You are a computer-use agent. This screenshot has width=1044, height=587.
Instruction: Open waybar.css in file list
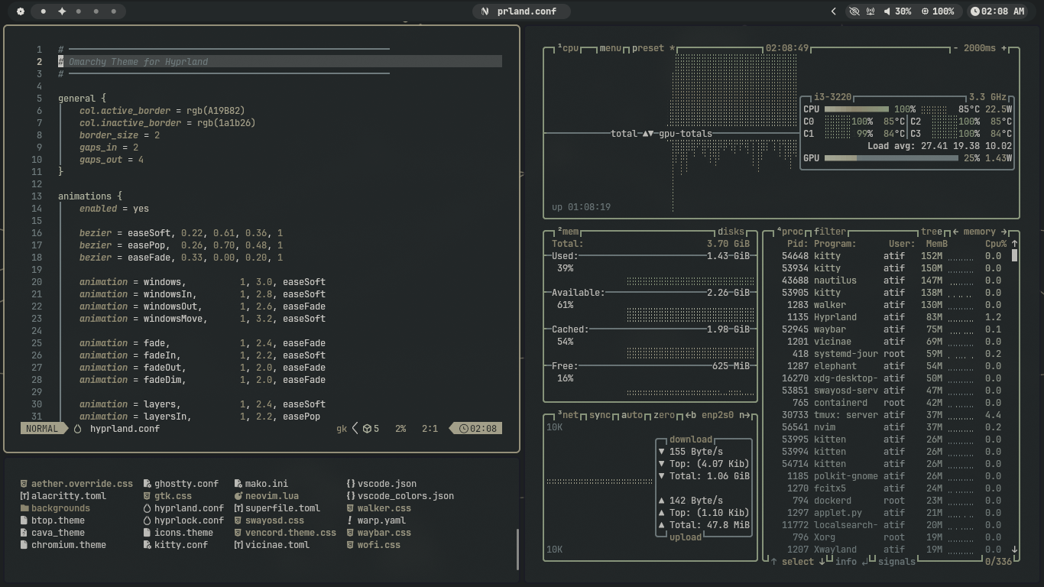pyautogui.click(x=378, y=533)
